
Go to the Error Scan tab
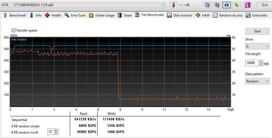(x=75, y=15)
